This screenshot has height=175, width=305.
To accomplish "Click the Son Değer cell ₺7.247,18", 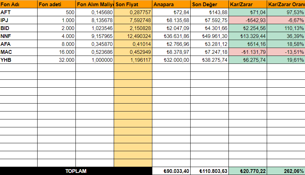I will pyautogui.click(x=210, y=52).
